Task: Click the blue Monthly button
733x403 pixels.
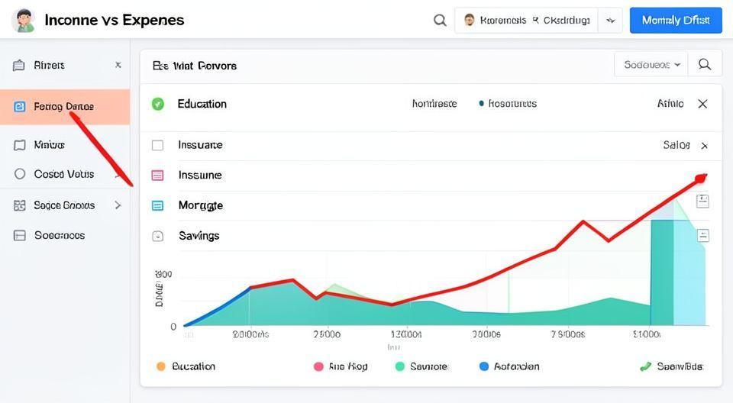Action: click(675, 21)
